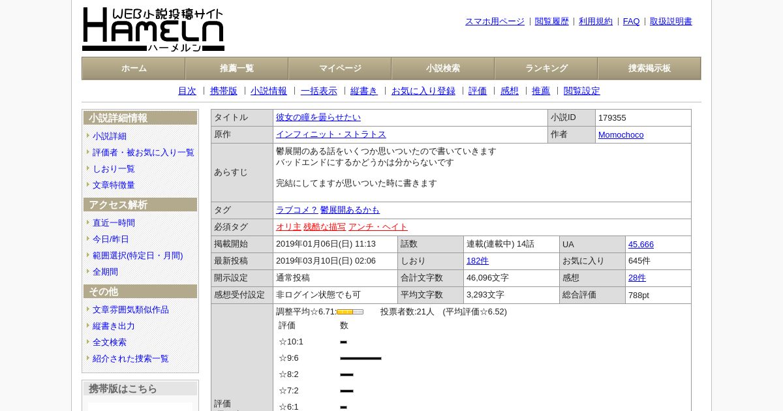Open 文章雰囲気類似作品 link
The image size is (783, 411).
click(130, 310)
